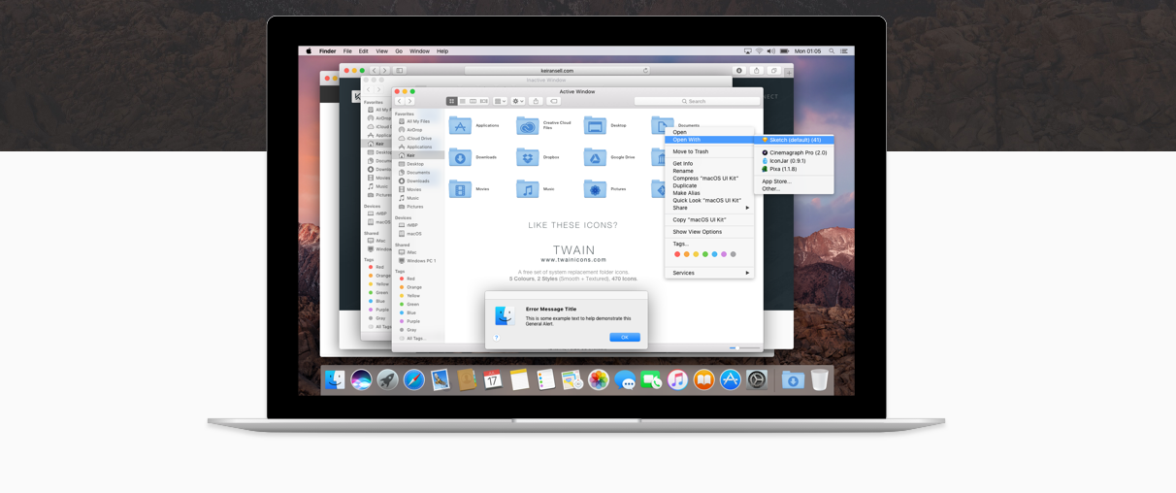Image resolution: width=1176 pixels, height=493 pixels.
Task: Expand the Services submenu
Action: coord(709,273)
